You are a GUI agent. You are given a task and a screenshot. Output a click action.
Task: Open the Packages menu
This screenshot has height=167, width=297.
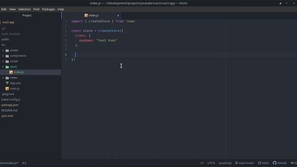point(48,9)
